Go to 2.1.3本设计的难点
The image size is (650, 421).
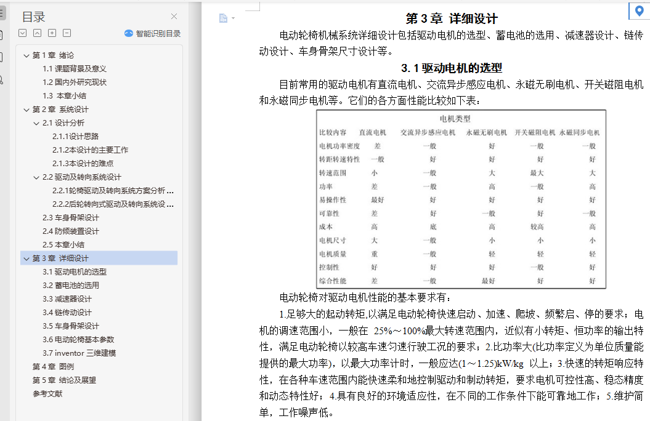[x=83, y=164]
